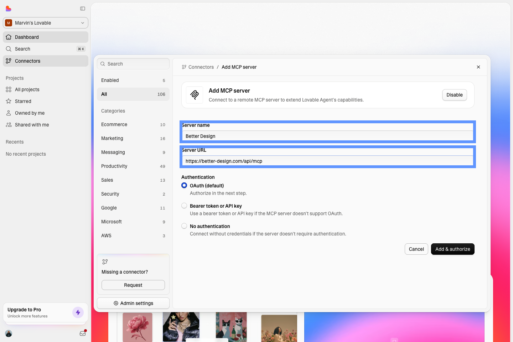Image resolution: width=513 pixels, height=342 pixels.
Task: Filter by Messaging category
Action: 133,152
